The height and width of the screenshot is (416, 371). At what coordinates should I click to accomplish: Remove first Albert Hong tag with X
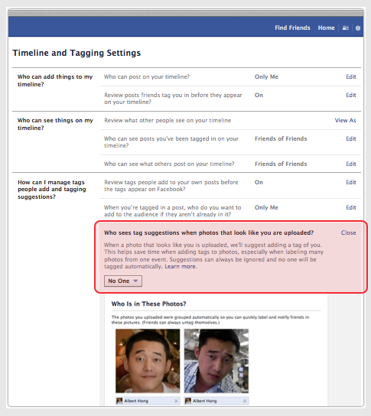(176, 401)
